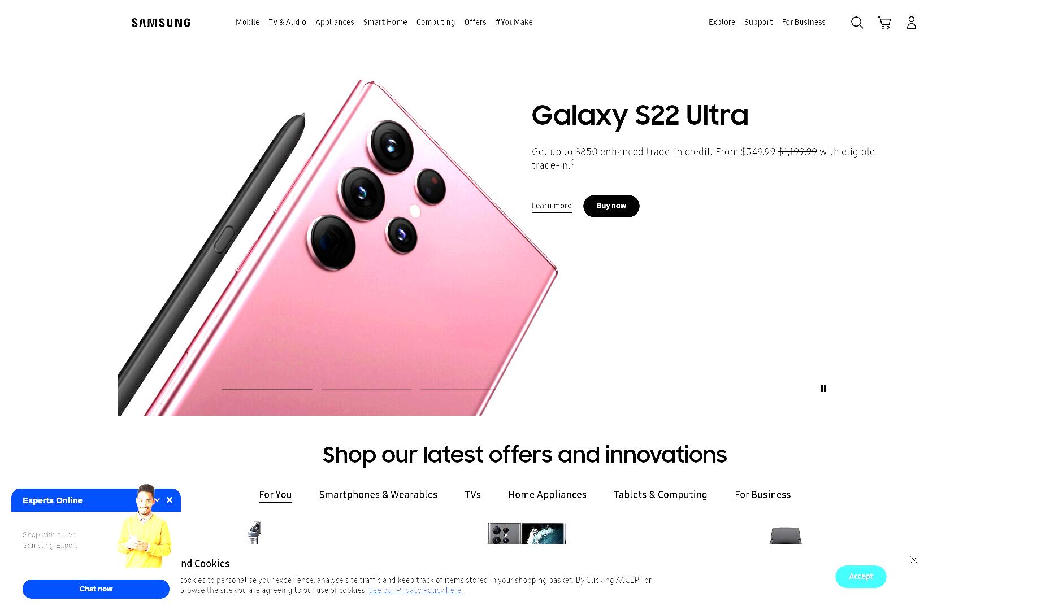Viewport: 1050px width, 610px height.
Task: Expand the Appliances menu
Action: [x=335, y=22]
